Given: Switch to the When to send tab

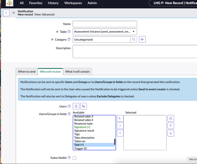Looking at the screenshot, I should pos(27,72).
